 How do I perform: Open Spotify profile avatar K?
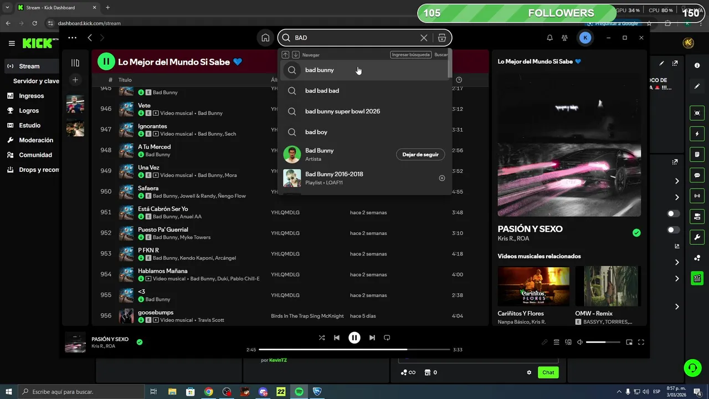pos(585,38)
